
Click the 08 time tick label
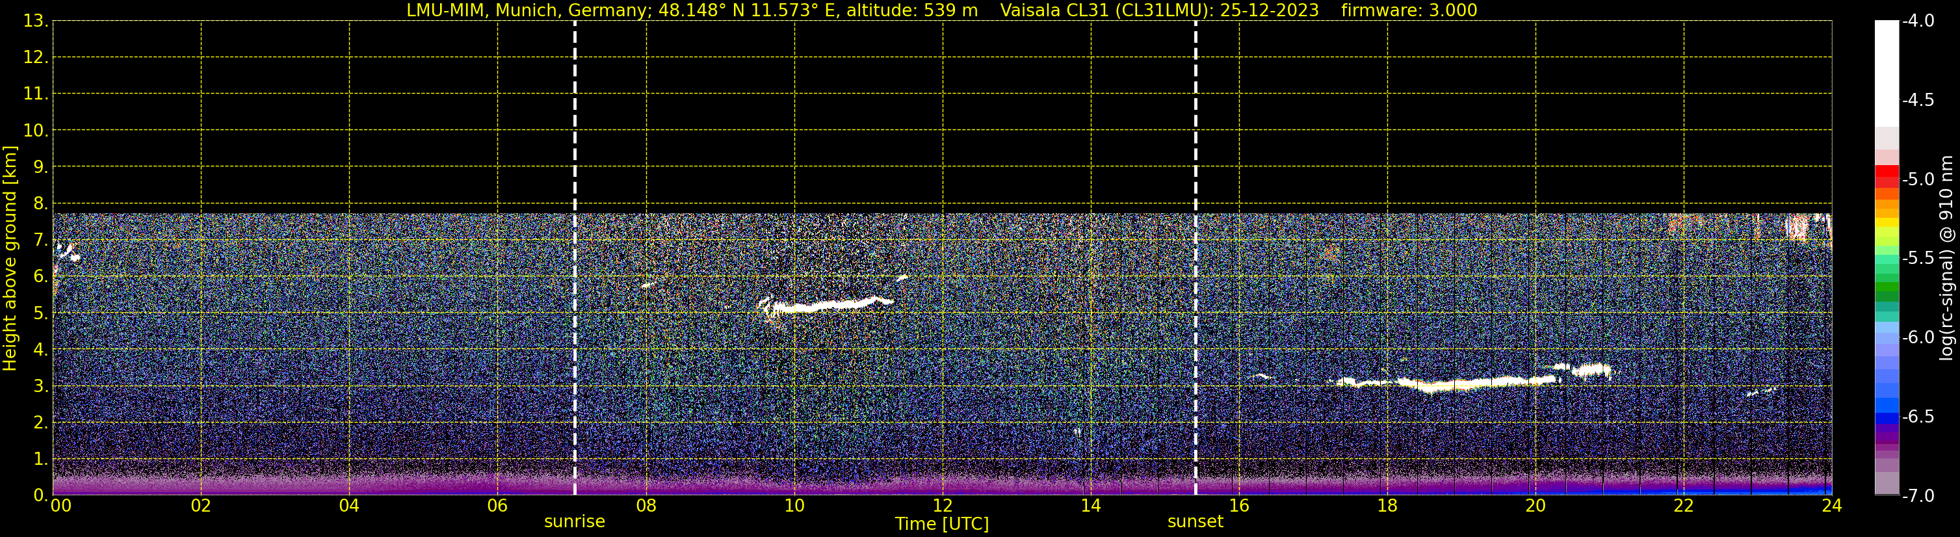pyautogui.click(x=646, y=506)
